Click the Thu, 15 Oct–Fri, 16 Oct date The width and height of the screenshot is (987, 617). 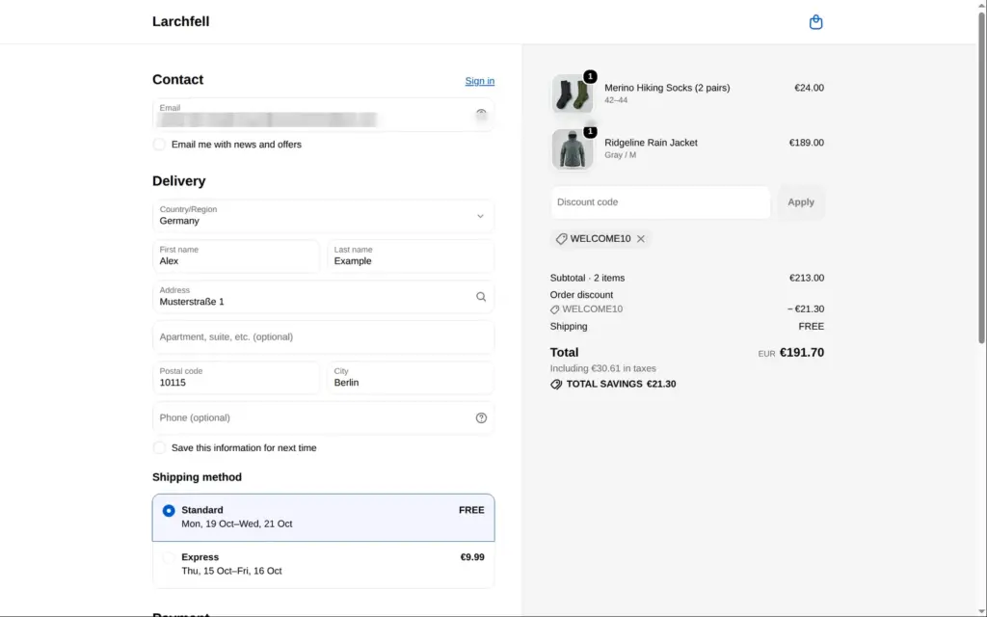click(231, 571)
